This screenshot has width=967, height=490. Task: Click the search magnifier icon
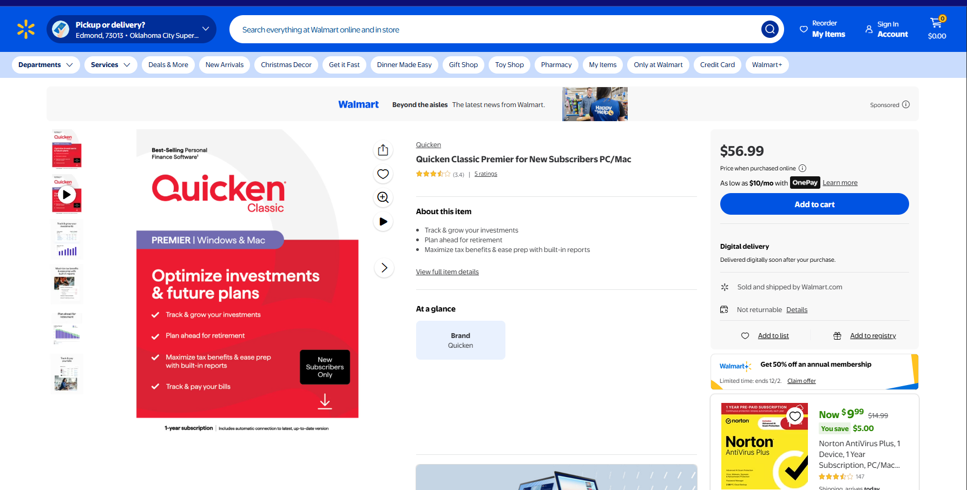tap(769, 29)
